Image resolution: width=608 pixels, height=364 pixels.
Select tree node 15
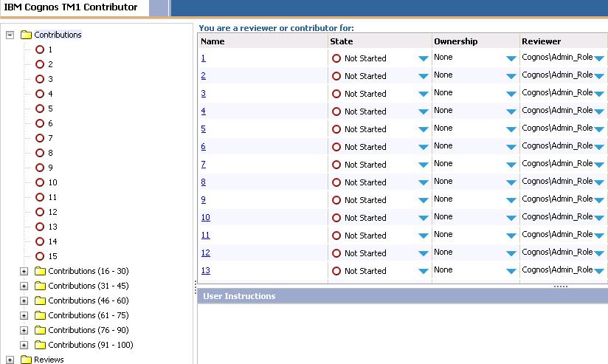[x=52, y=256]
